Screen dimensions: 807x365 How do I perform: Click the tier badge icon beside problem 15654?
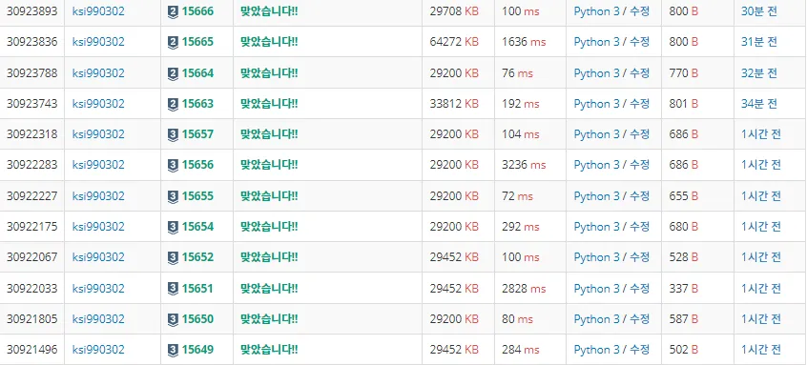point(173,227)
